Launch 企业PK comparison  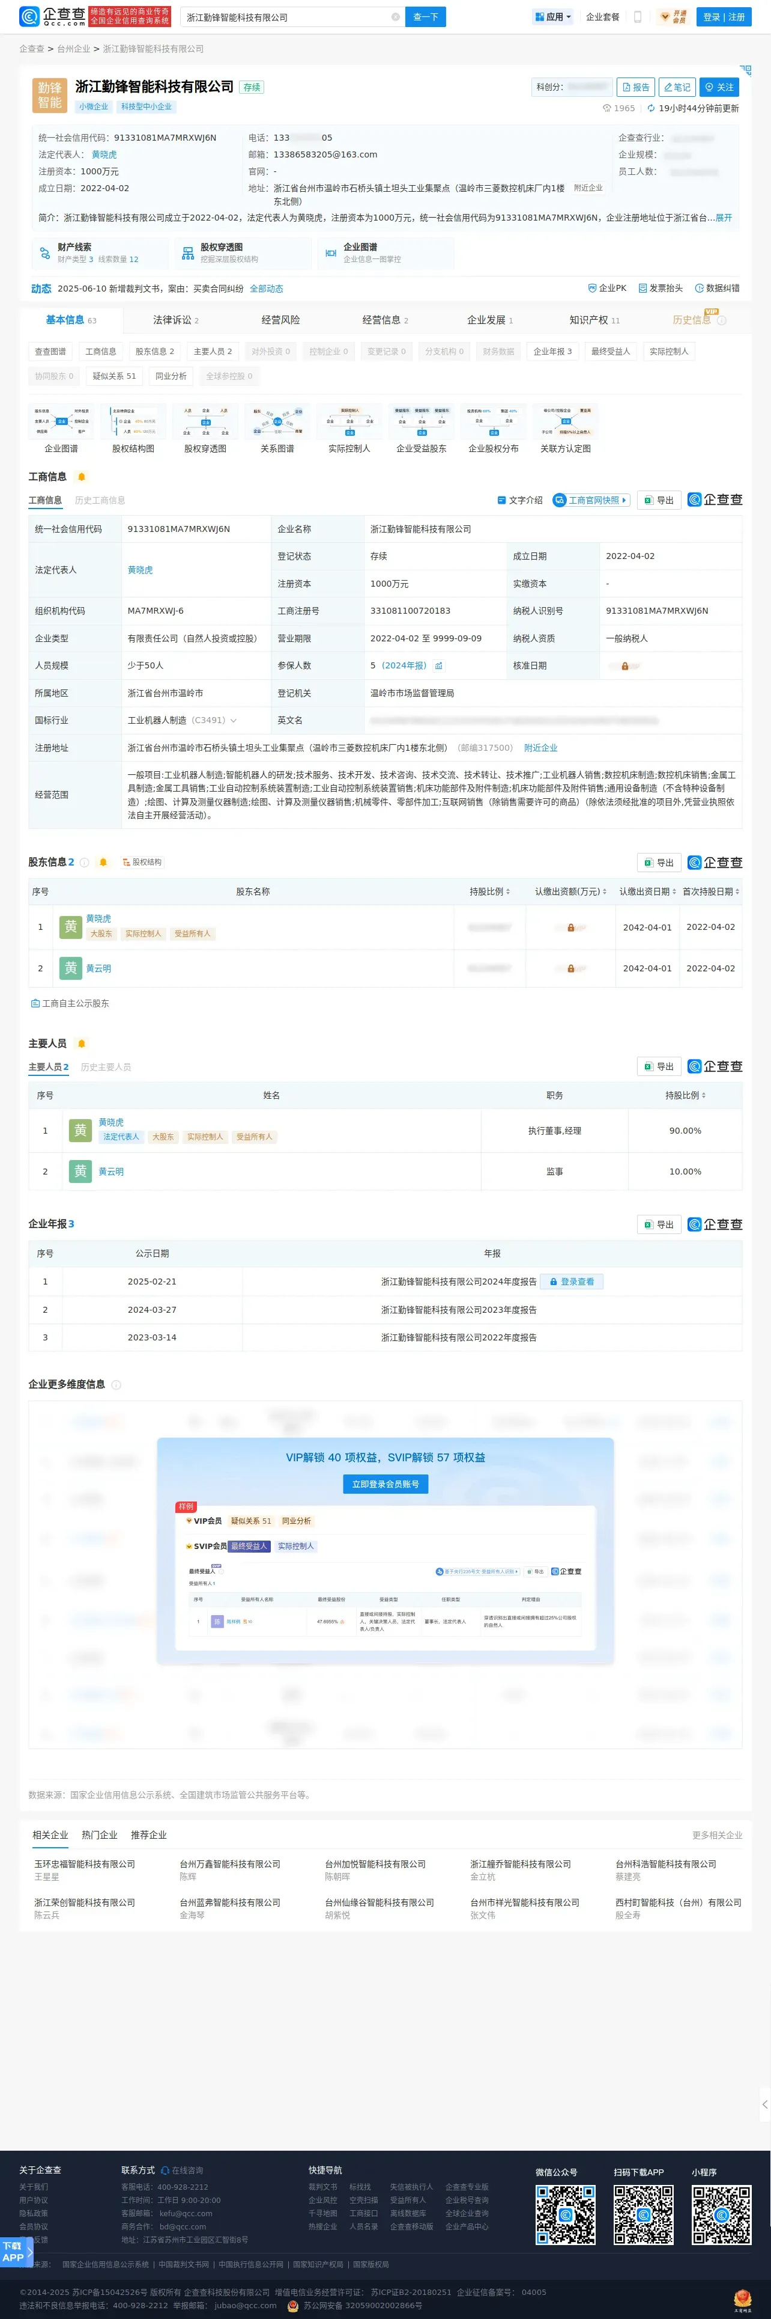tap(607, 288)
